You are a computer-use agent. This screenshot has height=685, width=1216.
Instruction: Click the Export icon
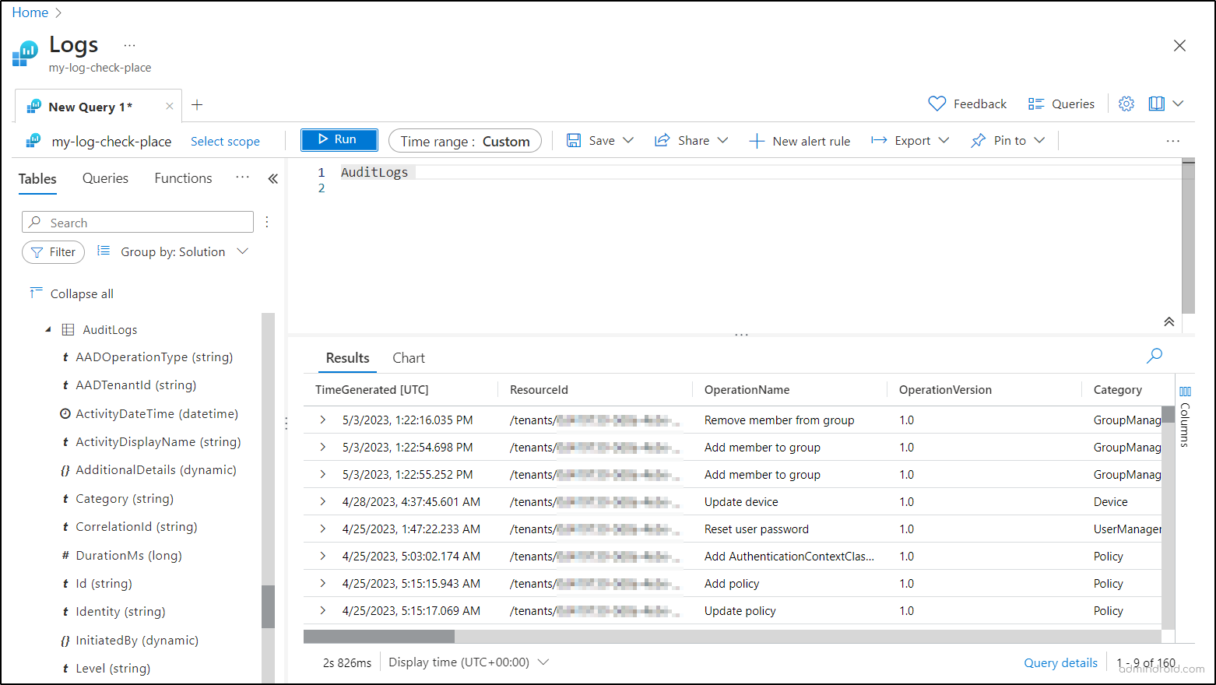[880, 140]
